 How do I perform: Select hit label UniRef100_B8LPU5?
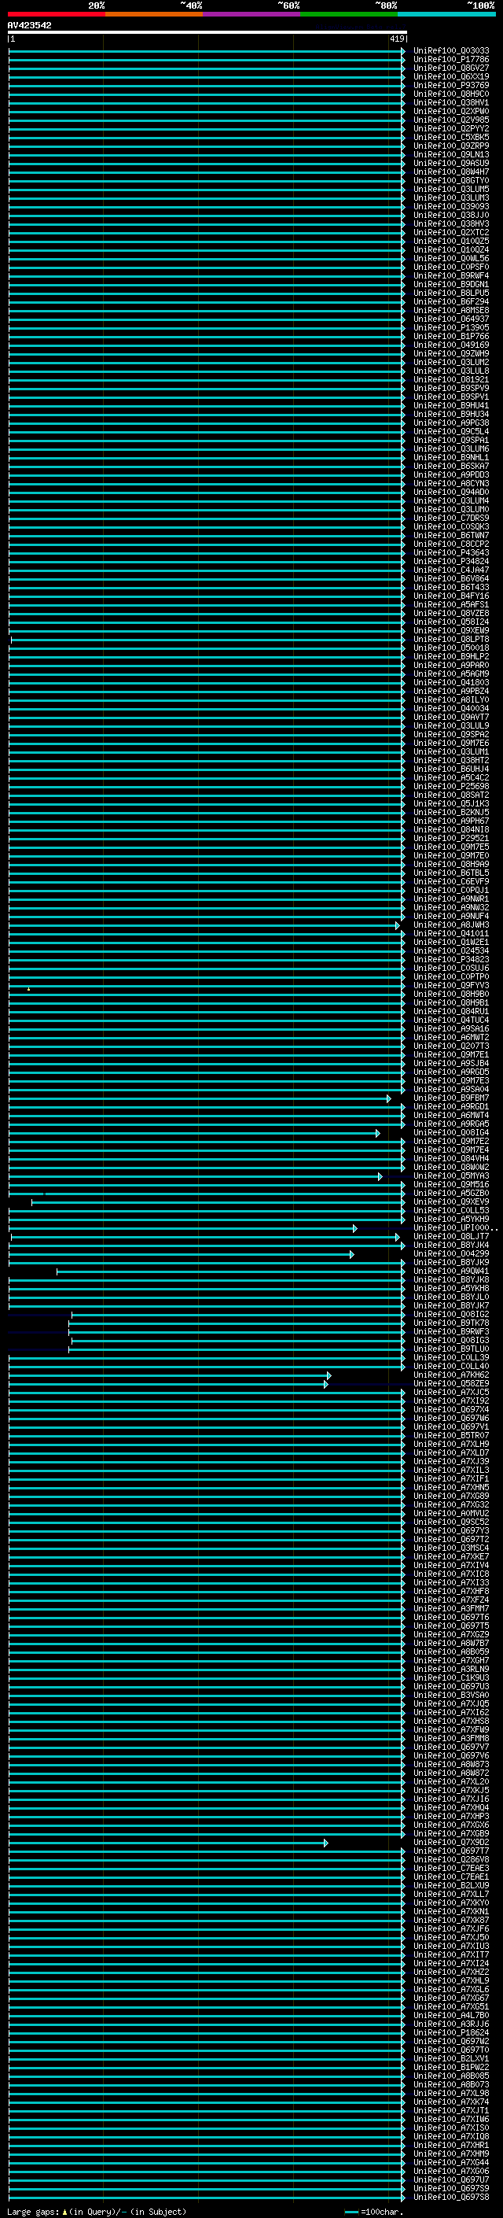(x=451, y=293)
